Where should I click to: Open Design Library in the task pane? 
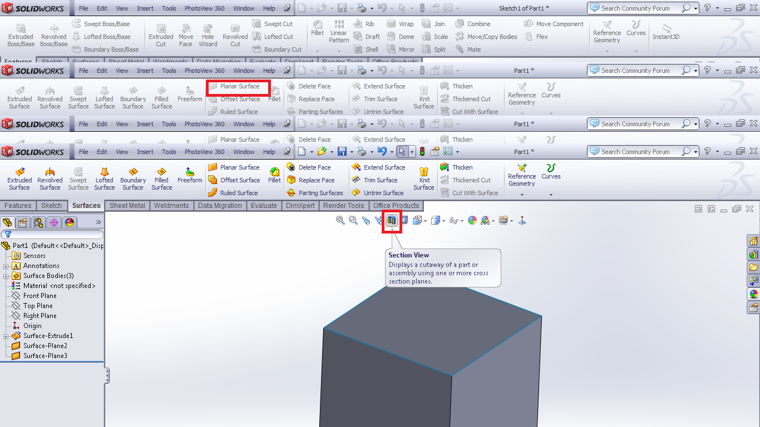(x=754, y=254)
